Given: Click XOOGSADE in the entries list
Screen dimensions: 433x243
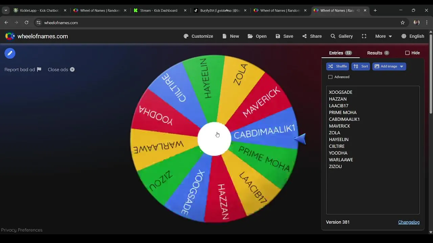Looking at the screenshot, I should click(340, 92).
